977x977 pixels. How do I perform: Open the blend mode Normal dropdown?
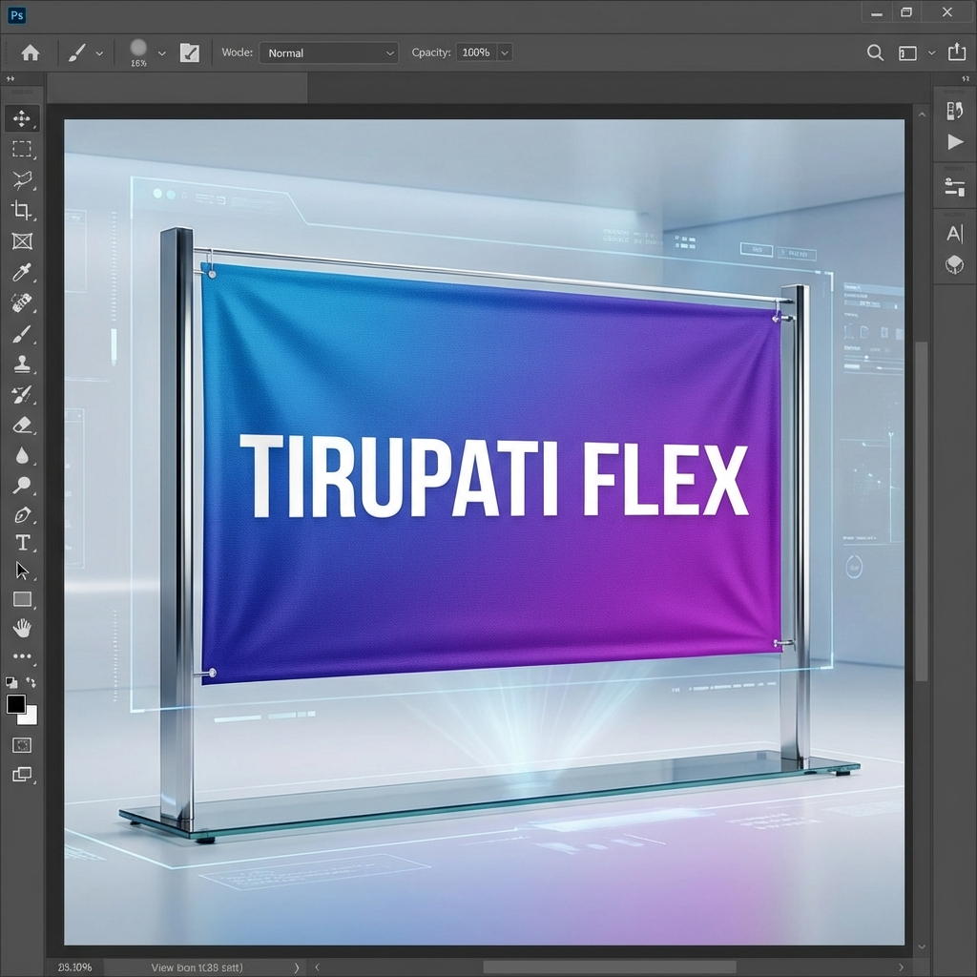(x=329, y=52)
